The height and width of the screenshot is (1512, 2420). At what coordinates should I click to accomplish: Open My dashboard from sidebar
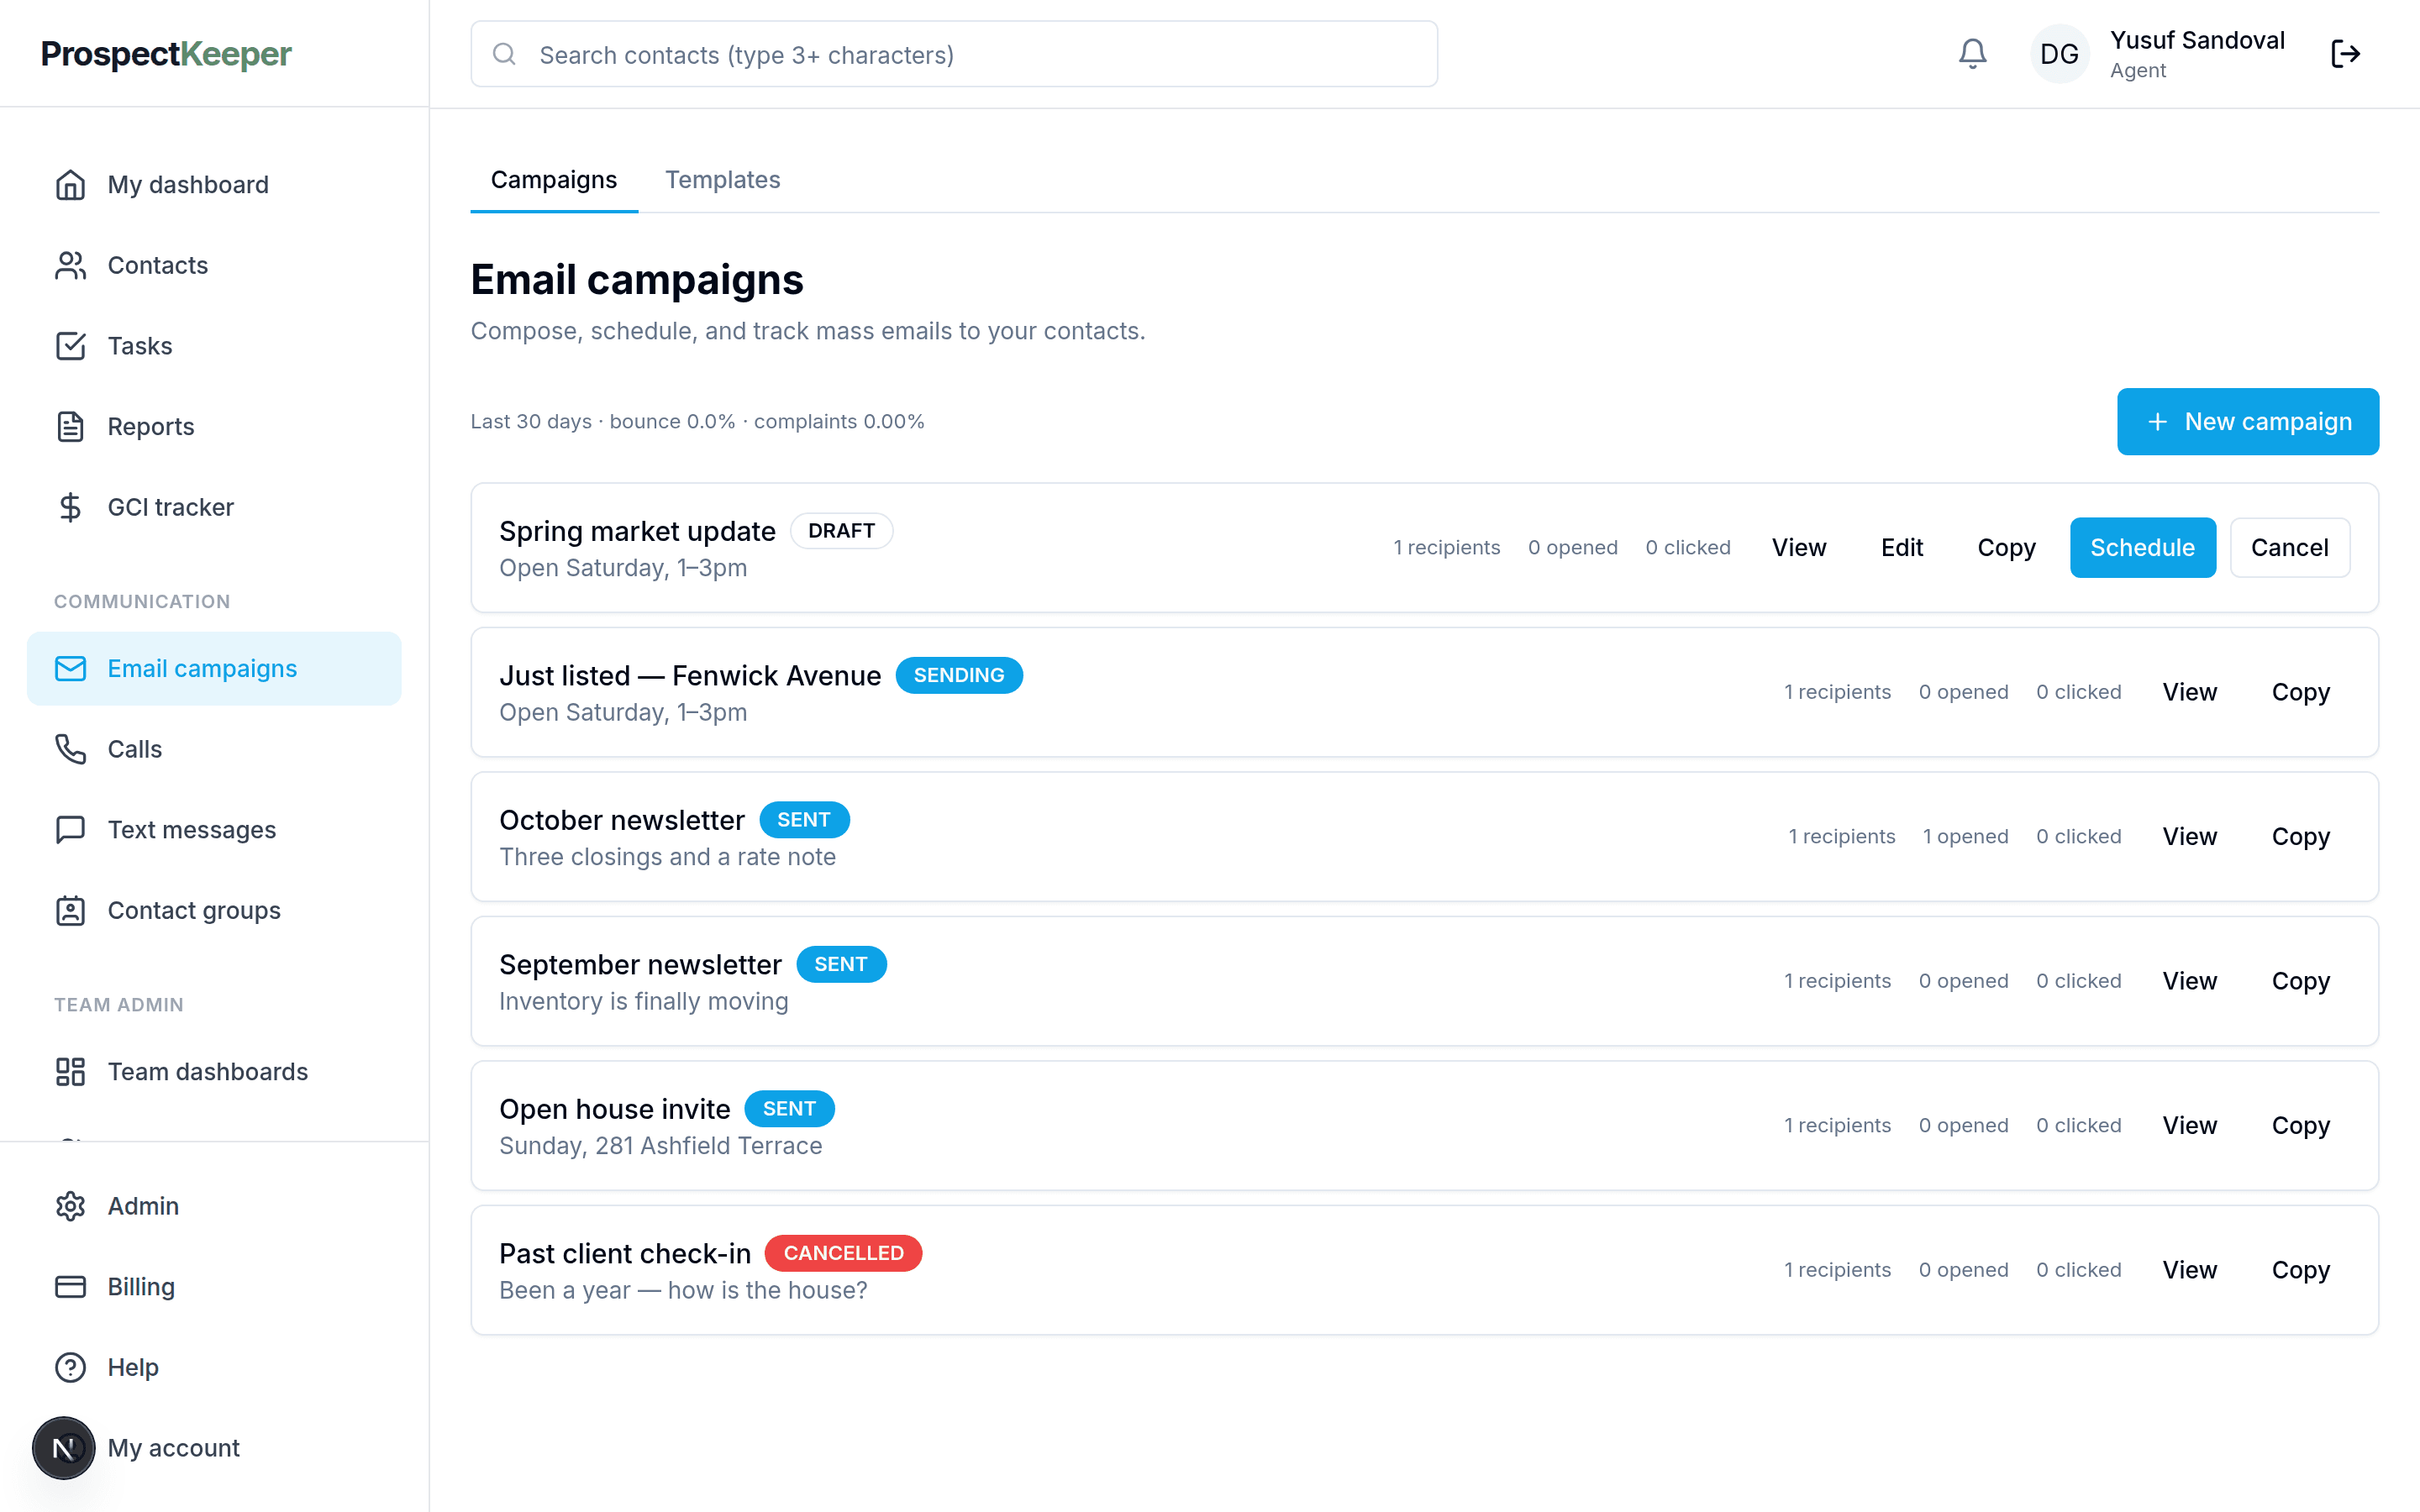214,185
